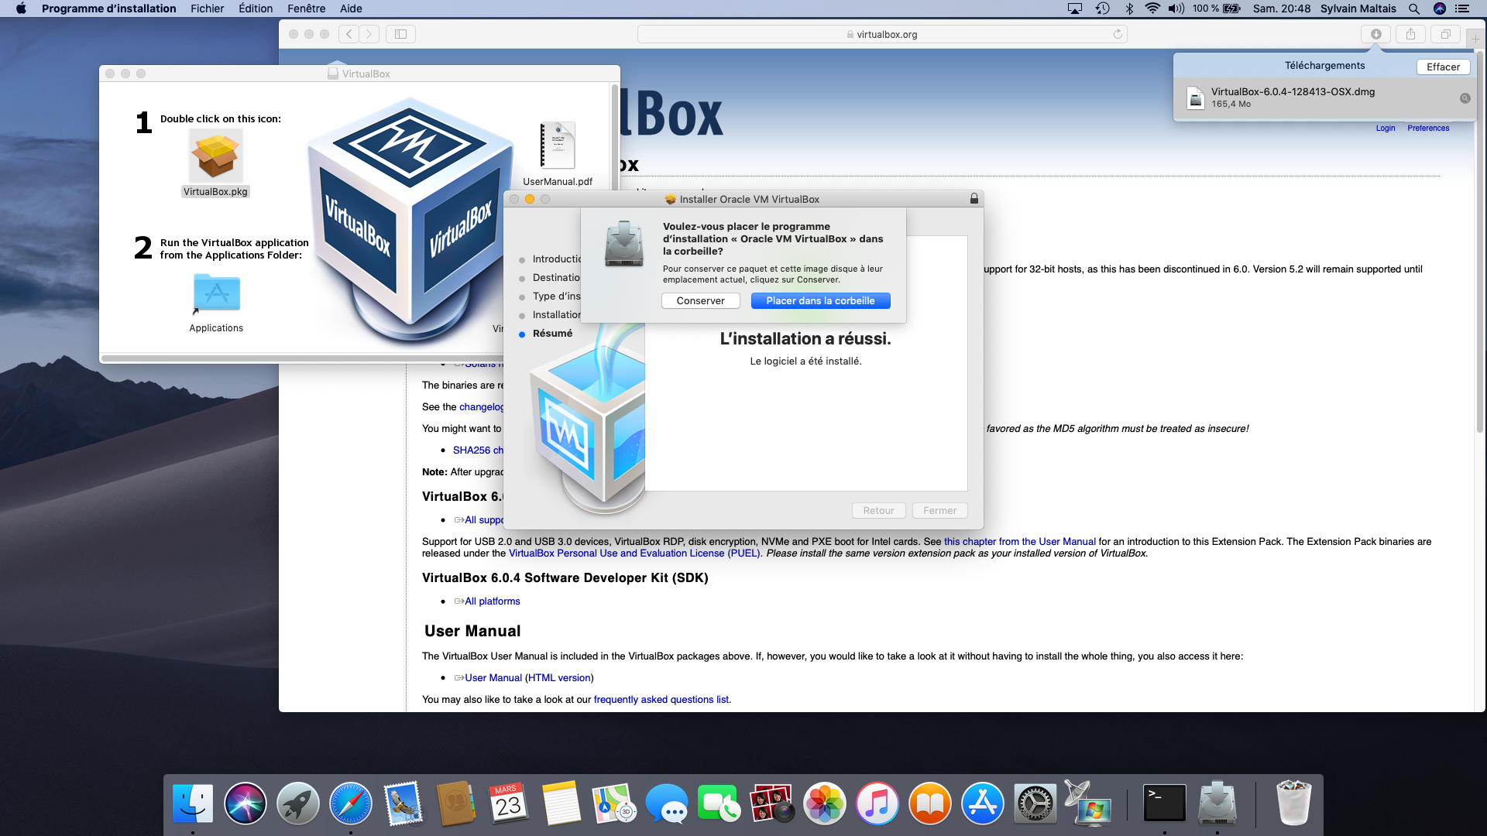This screenshot has height=836, width=1487.
Task: Reveal downloaded dmg in Finder magnifier icon
Action: pyautogui.click(x=1465, y=98)
